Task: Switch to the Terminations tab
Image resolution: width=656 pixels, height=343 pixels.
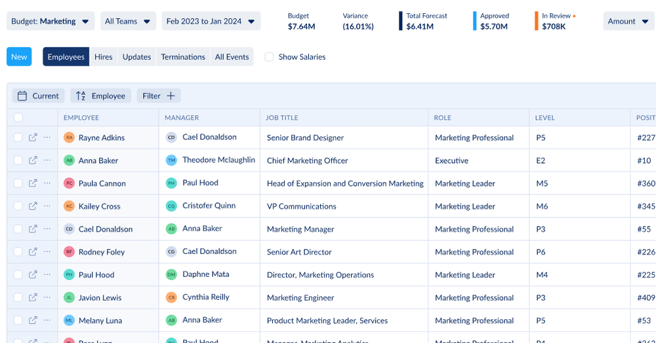Action: tap(183, 57)
